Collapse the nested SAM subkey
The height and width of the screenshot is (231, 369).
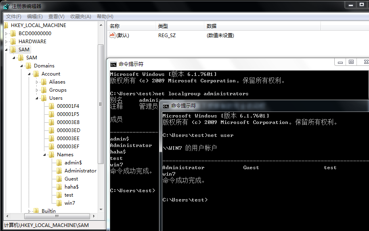click(14, 58)
